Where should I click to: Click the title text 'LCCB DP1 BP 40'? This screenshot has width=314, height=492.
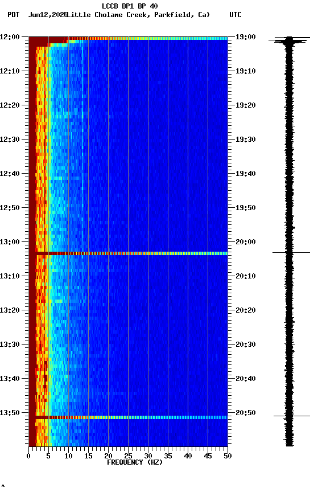(130, 6)
